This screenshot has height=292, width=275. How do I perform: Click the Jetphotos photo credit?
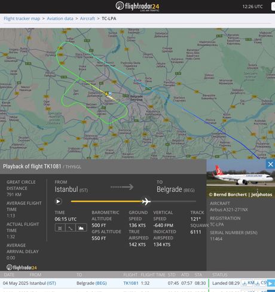(240, 195)
